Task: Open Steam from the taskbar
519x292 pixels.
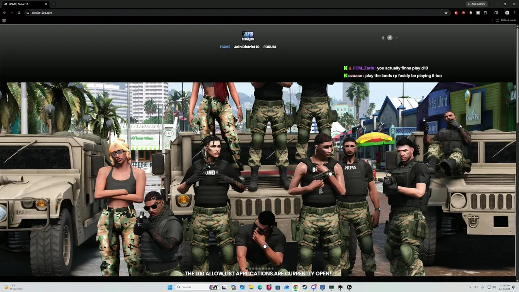Action: [x=305, y=287]
